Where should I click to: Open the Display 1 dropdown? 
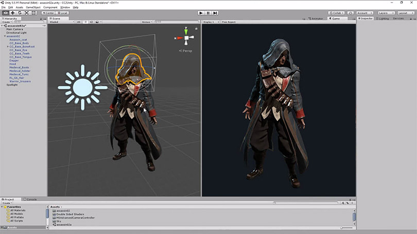pyautogui.click(x=211, y=22)
